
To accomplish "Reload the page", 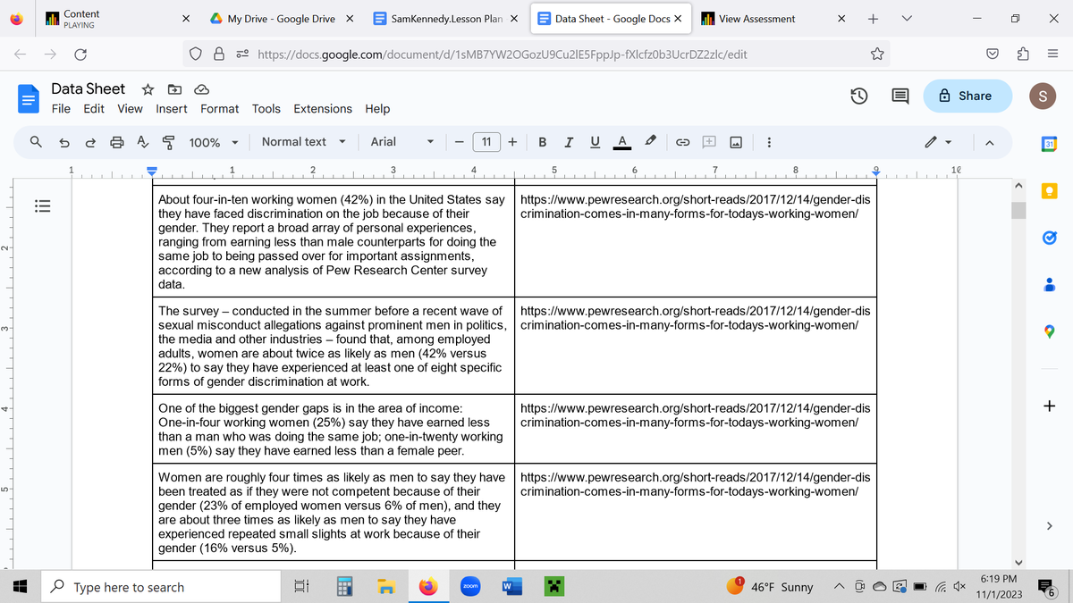I will 80,54.
